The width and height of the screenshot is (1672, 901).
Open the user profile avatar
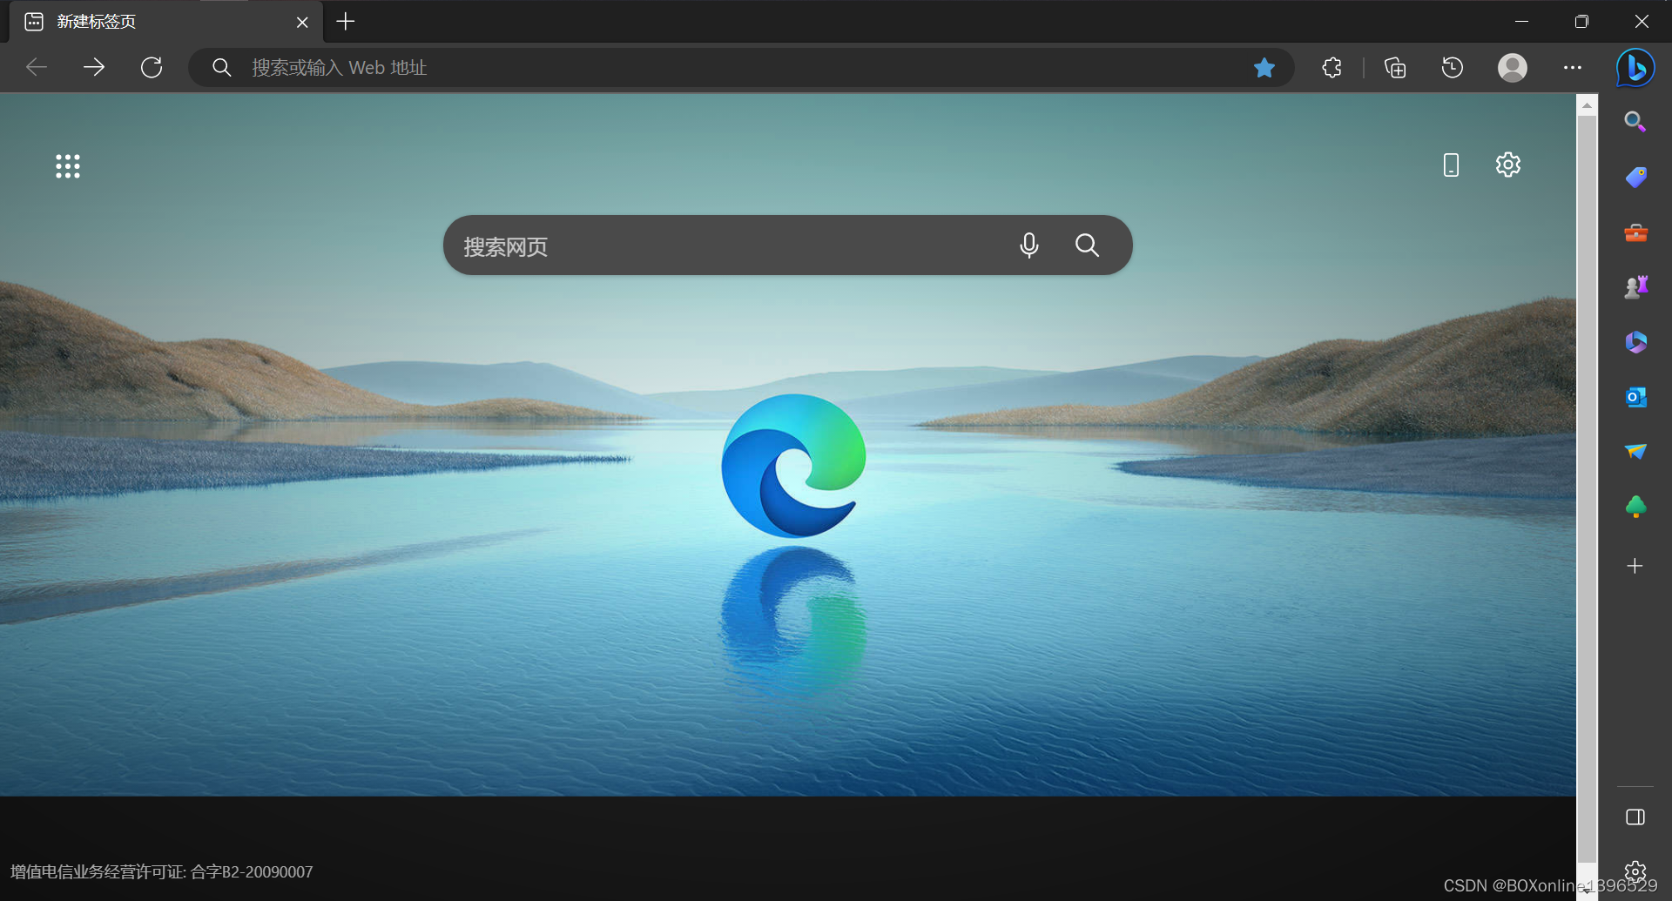[1513, 67]
